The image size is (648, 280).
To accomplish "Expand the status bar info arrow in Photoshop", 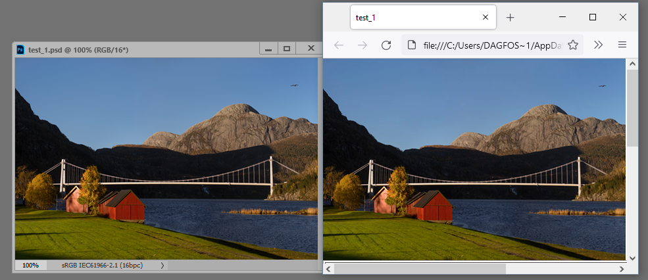I will pos(162,265).
